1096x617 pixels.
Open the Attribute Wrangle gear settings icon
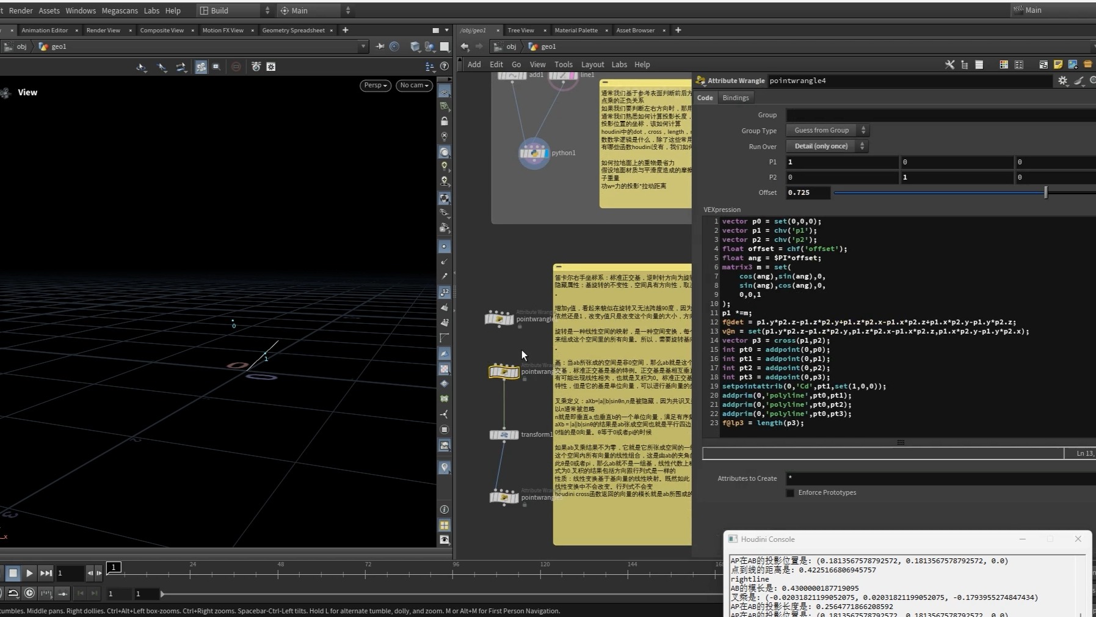coord(1062,81)
